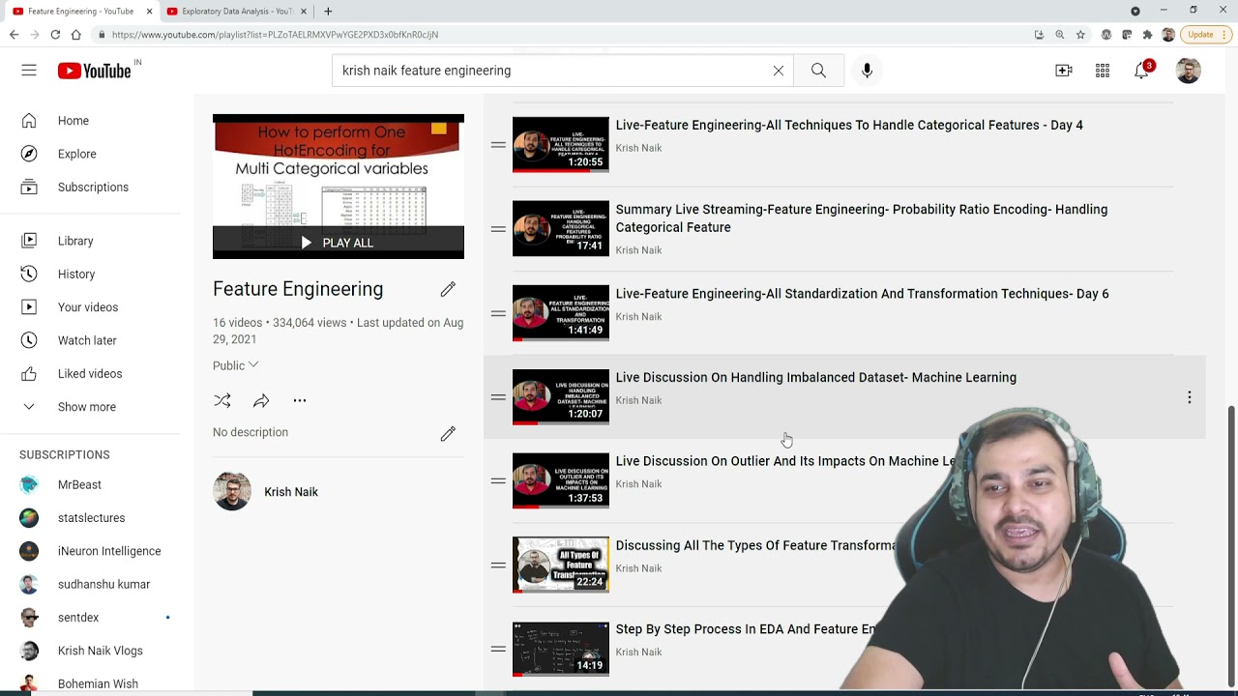Open the playlist three-dot more options
The image size is (1238, 696).
(x=300, y=400)
